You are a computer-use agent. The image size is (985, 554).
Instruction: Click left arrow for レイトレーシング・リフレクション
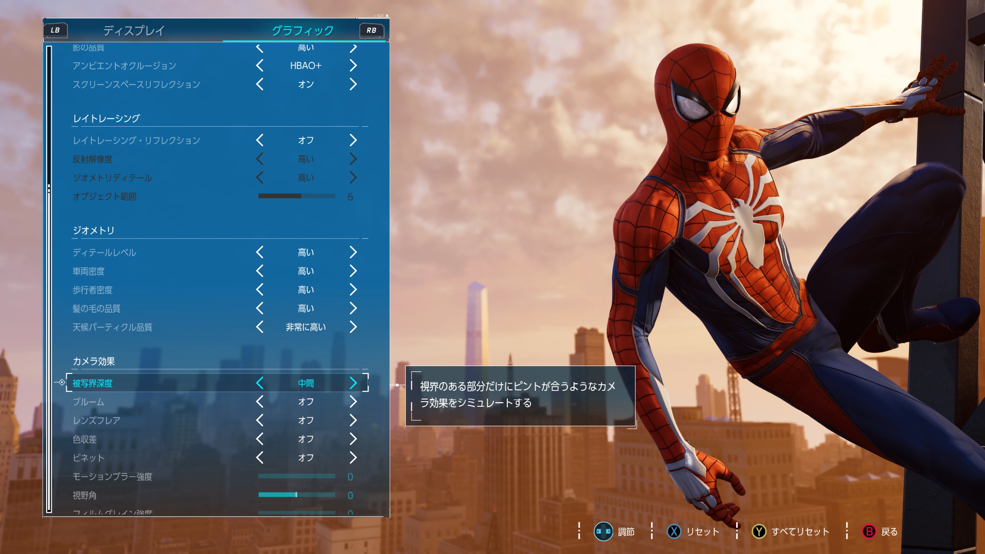tap(260, 140)
